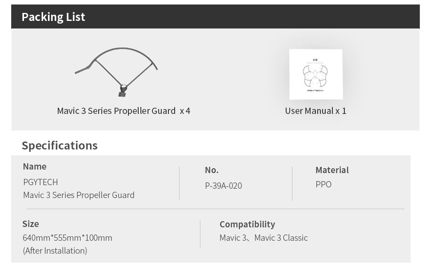
Task: Click the User Manual x 1 caption
Action: 315,111
